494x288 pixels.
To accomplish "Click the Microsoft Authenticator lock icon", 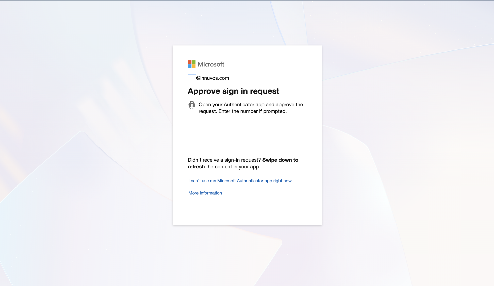I will [x=192, y=105].
